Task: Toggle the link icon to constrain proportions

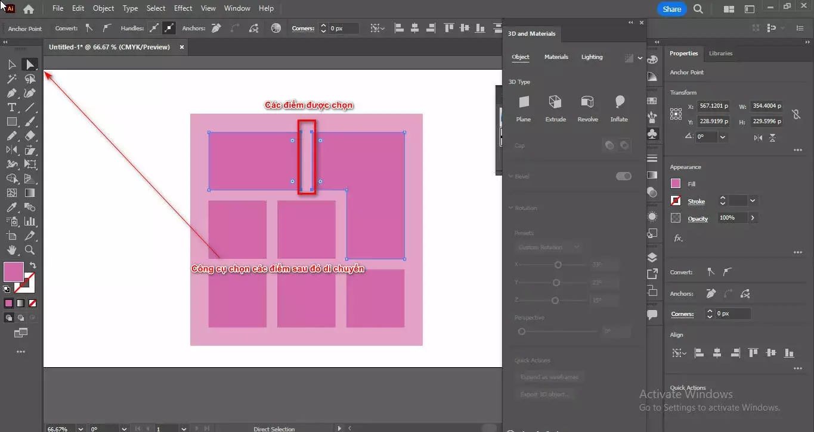Action: [797, 114]
